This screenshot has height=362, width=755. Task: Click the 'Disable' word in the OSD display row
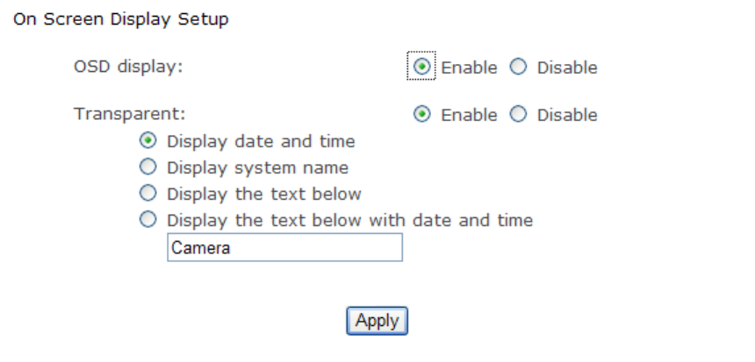[567, 67]
